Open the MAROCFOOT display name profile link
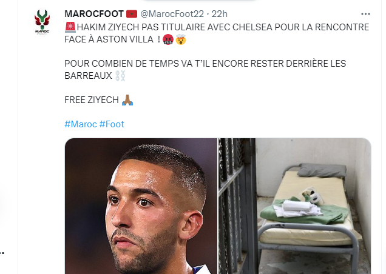 94,14
